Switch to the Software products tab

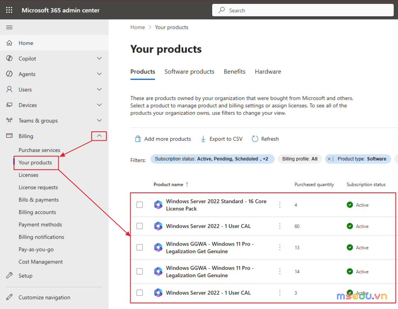click(x=189, y=72)
